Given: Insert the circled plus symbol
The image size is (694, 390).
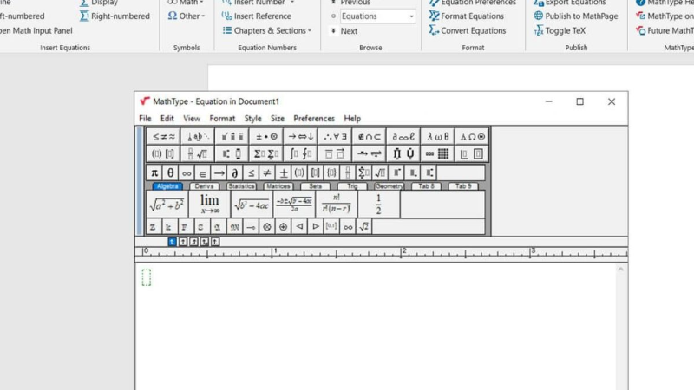Looking at the screenshot, I should coord(284,227).
